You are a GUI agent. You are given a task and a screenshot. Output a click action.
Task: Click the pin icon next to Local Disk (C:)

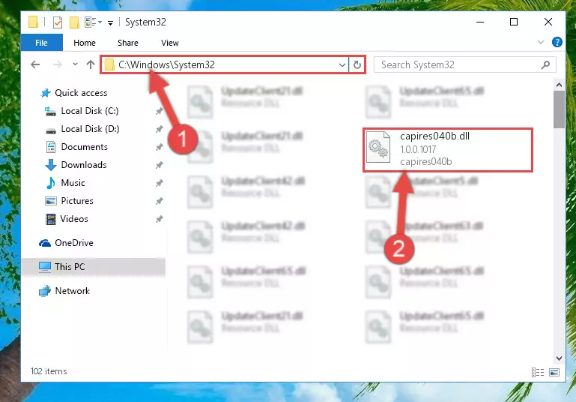coord(159,111)
